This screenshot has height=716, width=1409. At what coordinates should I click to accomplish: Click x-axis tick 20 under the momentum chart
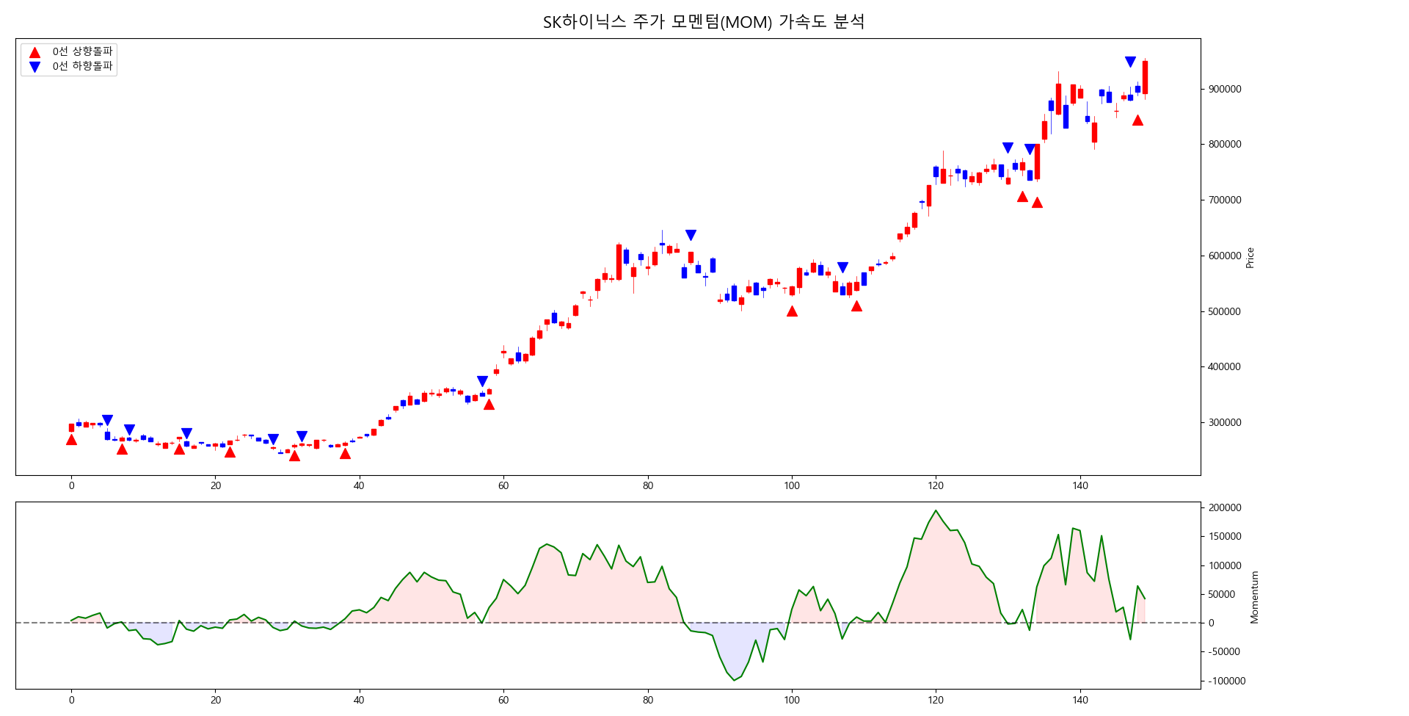click(216, 700)
